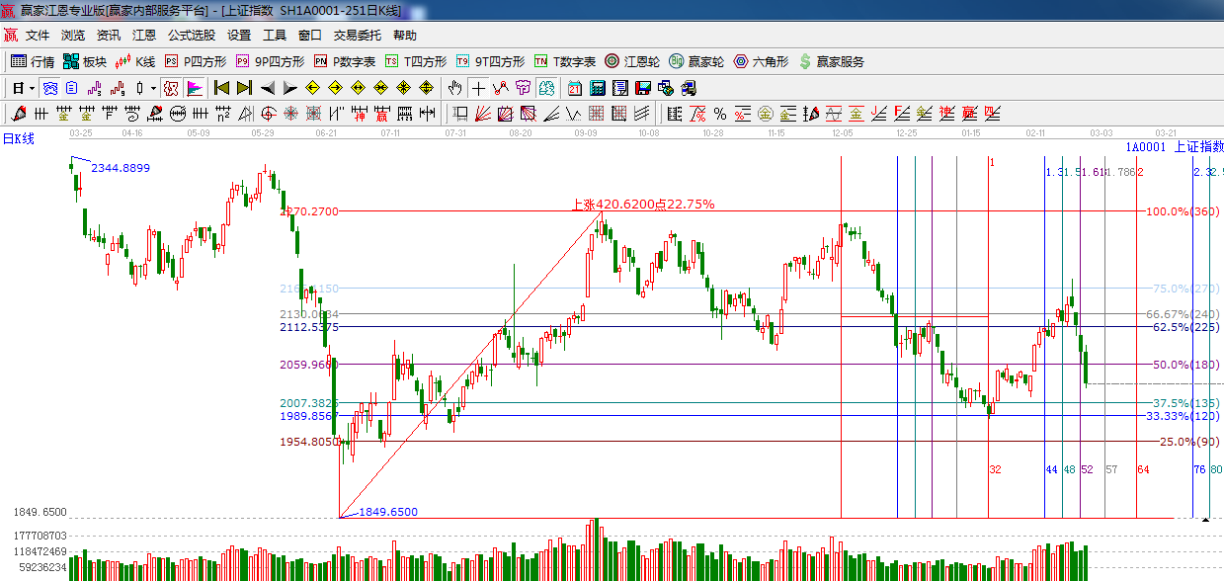Viewport: 1224px width, 581px height.
Task: Open the 江恩 menu
Action: pos(144,36)
